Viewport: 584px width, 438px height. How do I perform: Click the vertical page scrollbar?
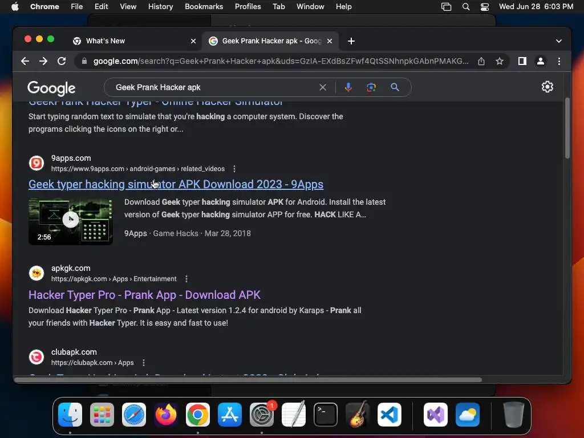(567, 128)
